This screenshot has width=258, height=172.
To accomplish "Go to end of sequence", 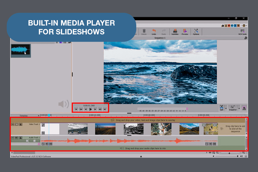I will click(105, 109).
